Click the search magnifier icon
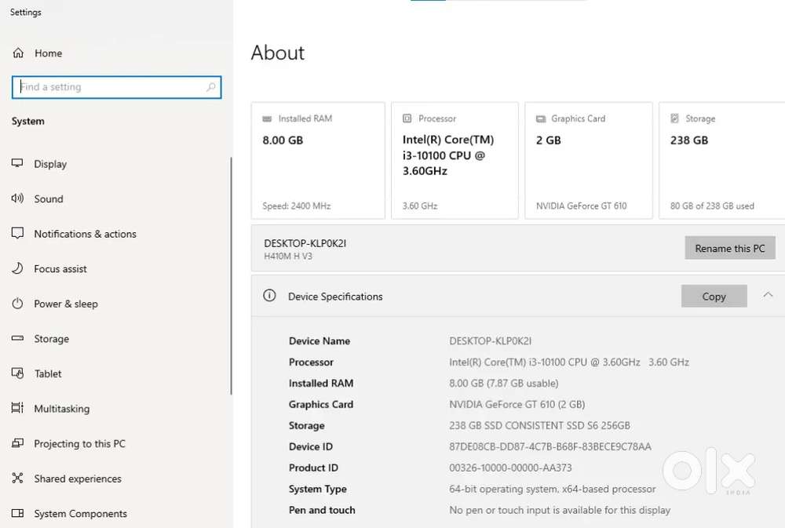 (x=210, y=87)
